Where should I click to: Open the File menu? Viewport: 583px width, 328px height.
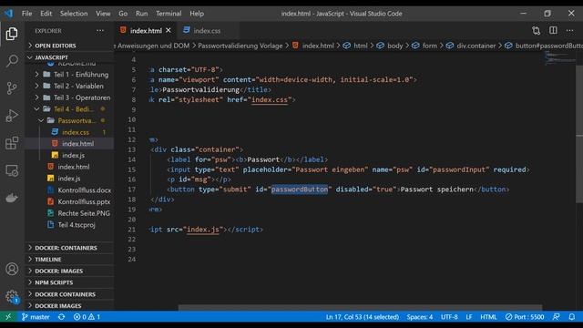coord(26,14)
